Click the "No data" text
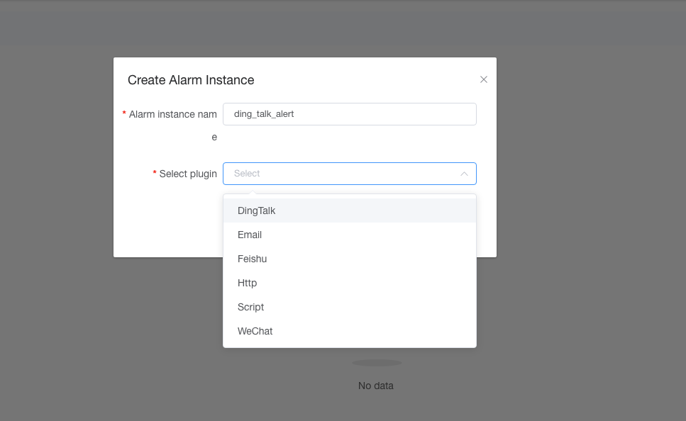The image size is (686, 421). 376,386
